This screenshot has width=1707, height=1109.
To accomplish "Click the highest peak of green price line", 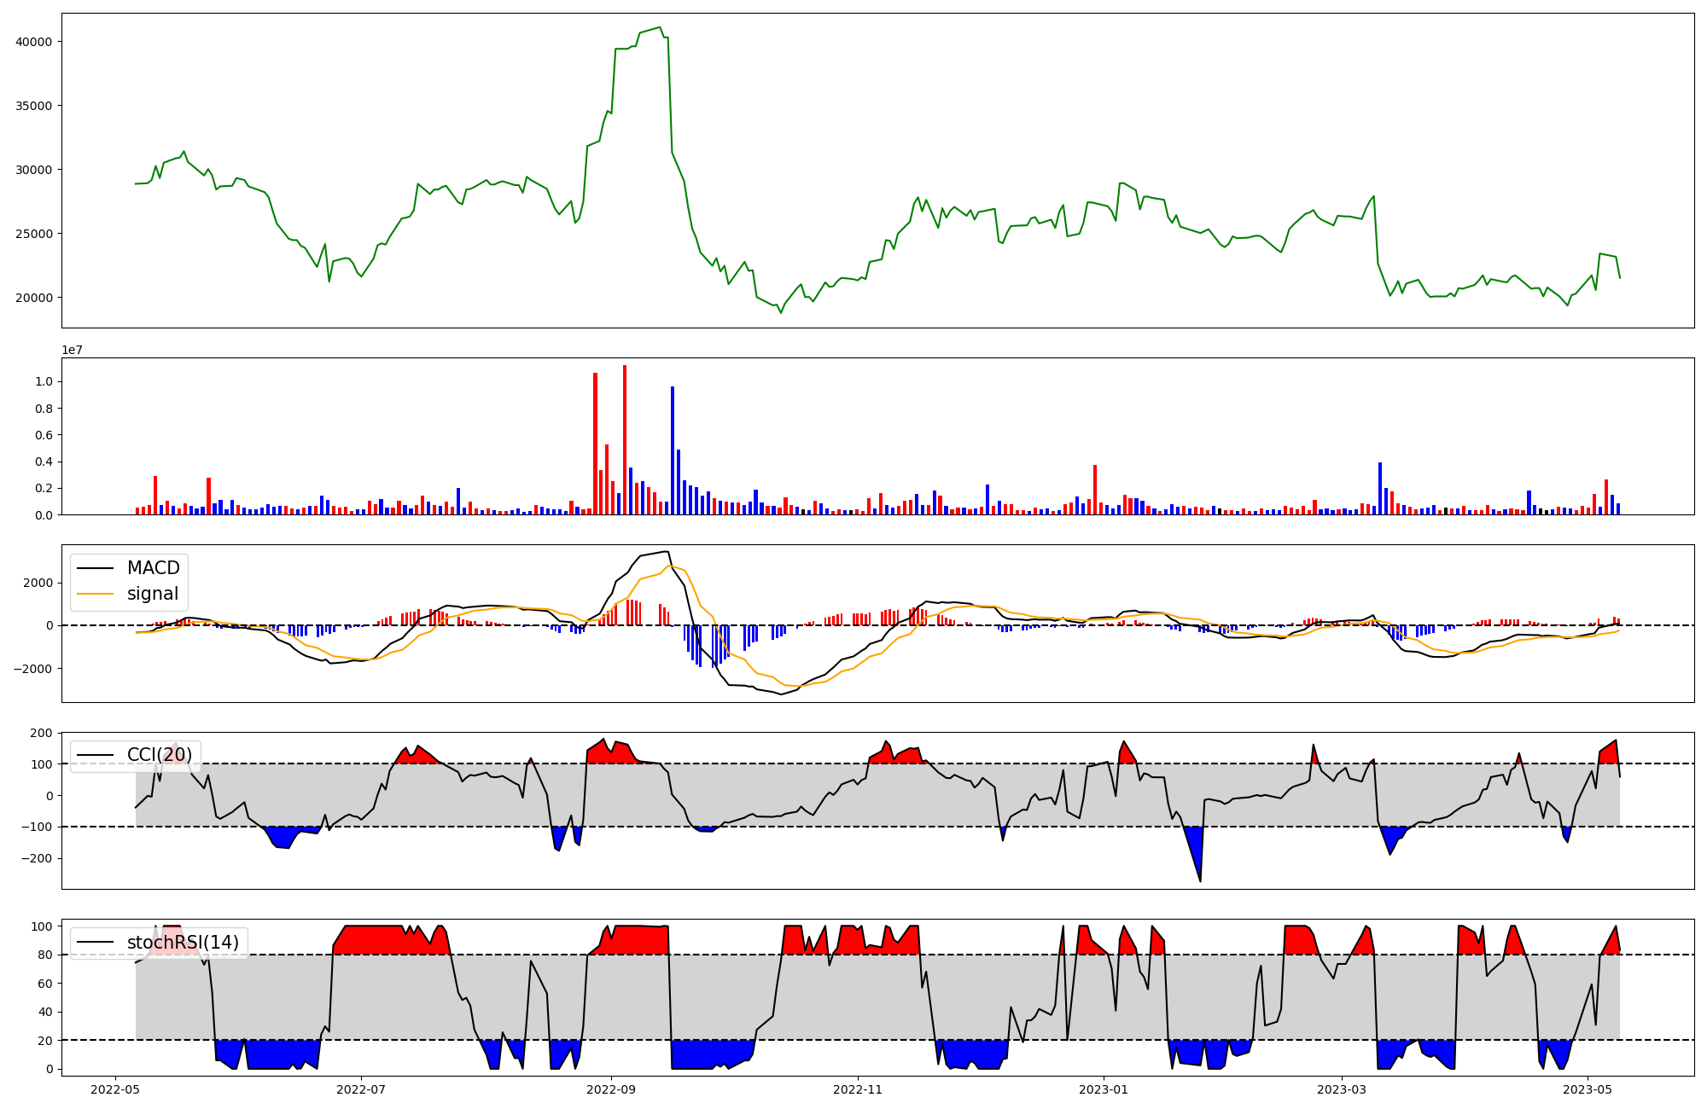I will 660,28.
